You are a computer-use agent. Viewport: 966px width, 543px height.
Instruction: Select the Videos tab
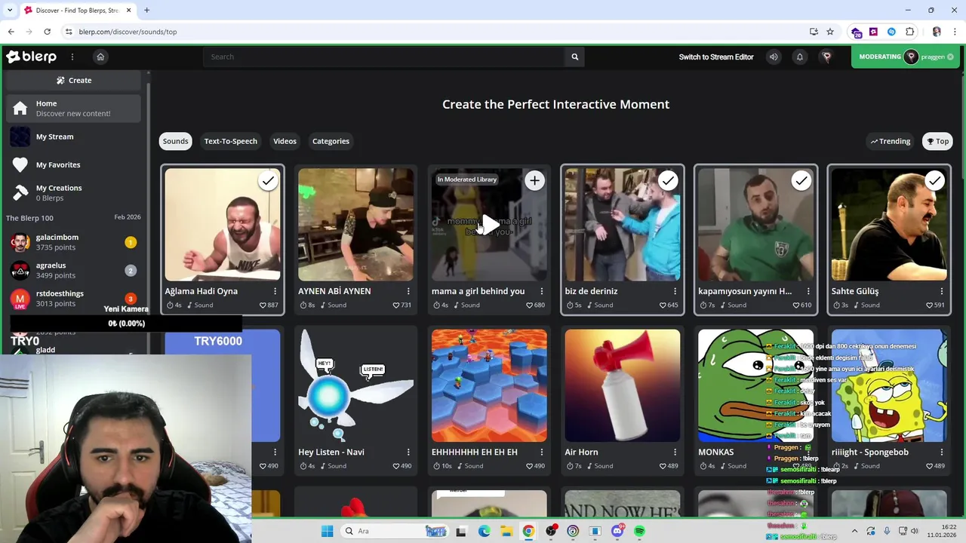point(285,141)
